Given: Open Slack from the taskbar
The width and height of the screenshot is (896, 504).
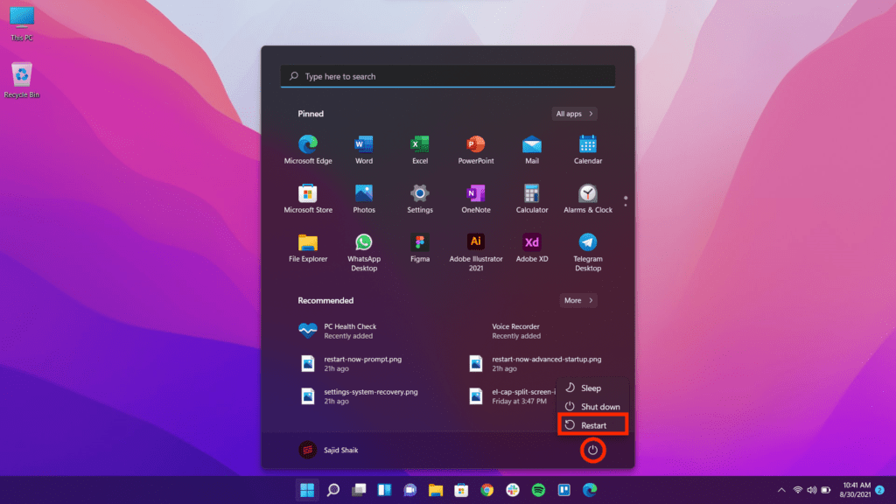Looking at the screenshot, I should tap(513, 490).
